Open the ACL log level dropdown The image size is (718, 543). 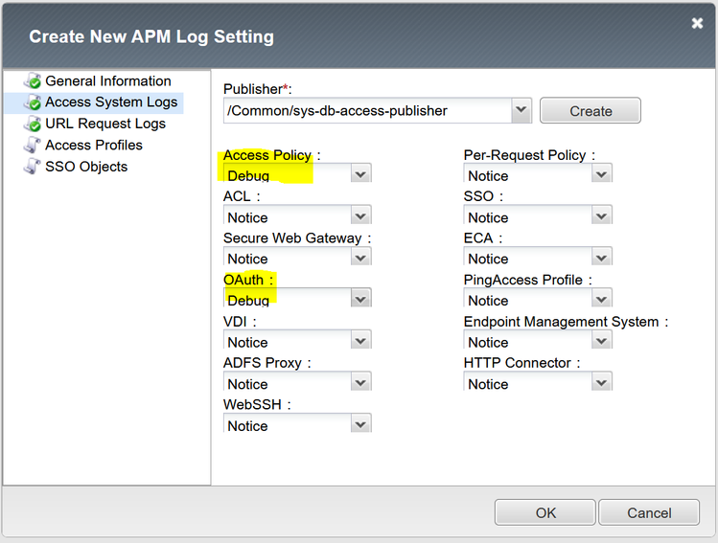click(x=360, y=216)
